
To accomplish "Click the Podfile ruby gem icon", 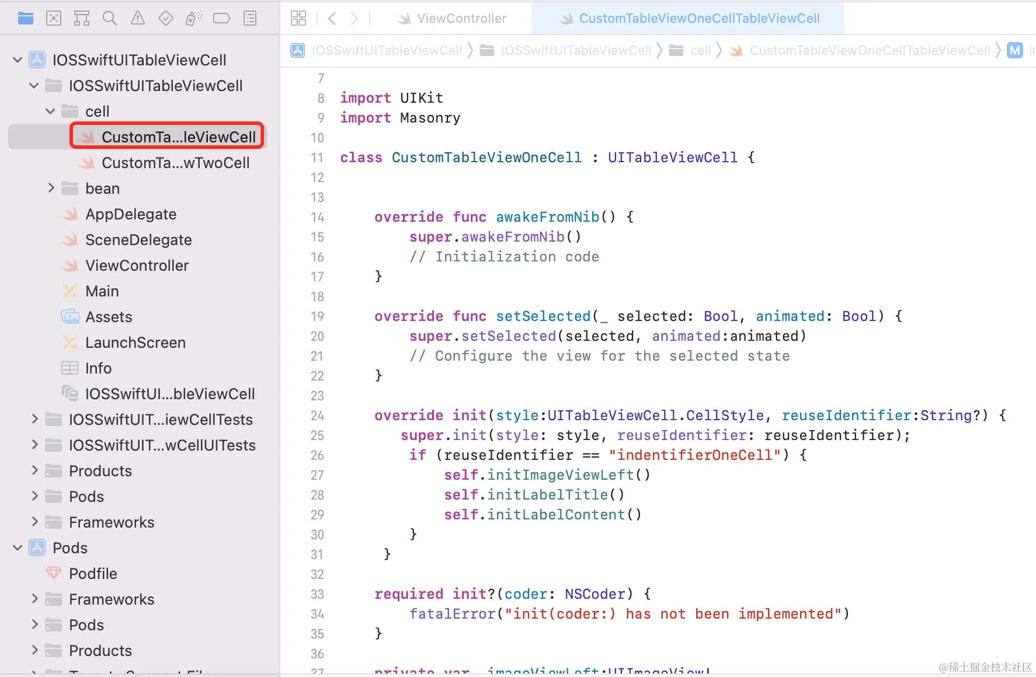I will point(54,574).
